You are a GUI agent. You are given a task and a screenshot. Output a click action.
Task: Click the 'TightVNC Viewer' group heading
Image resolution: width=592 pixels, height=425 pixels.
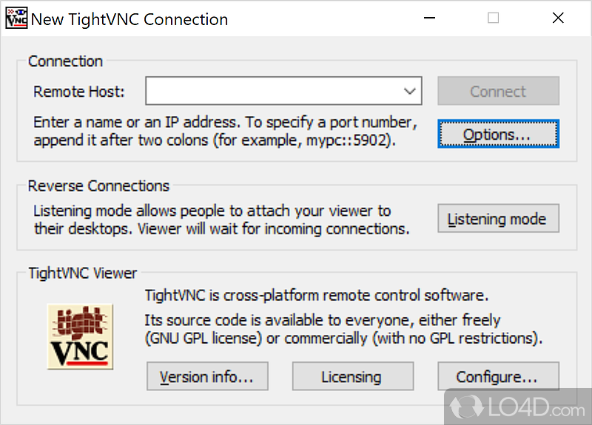click(83, 273)
